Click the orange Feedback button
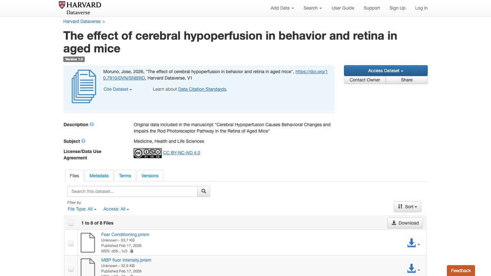This screenshot has height=276, width=491. click(461, 271)
